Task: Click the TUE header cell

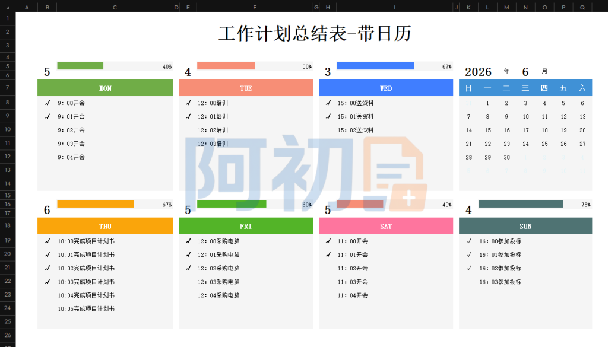Action: [246, 88]
